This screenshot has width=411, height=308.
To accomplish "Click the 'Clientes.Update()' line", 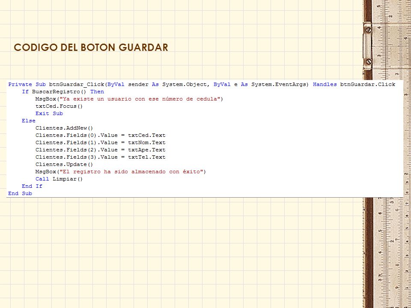I will click(64, 164).
